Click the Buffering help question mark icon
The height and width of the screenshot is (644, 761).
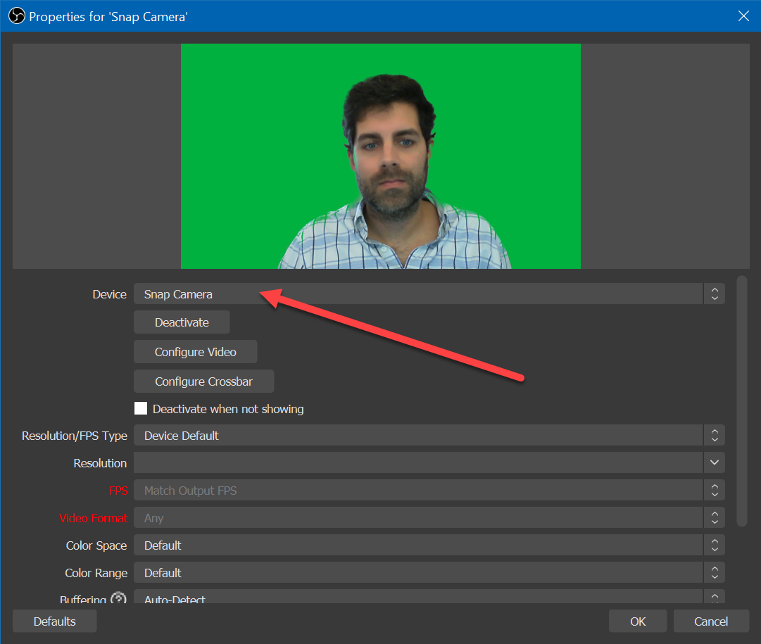click(118, 598)
